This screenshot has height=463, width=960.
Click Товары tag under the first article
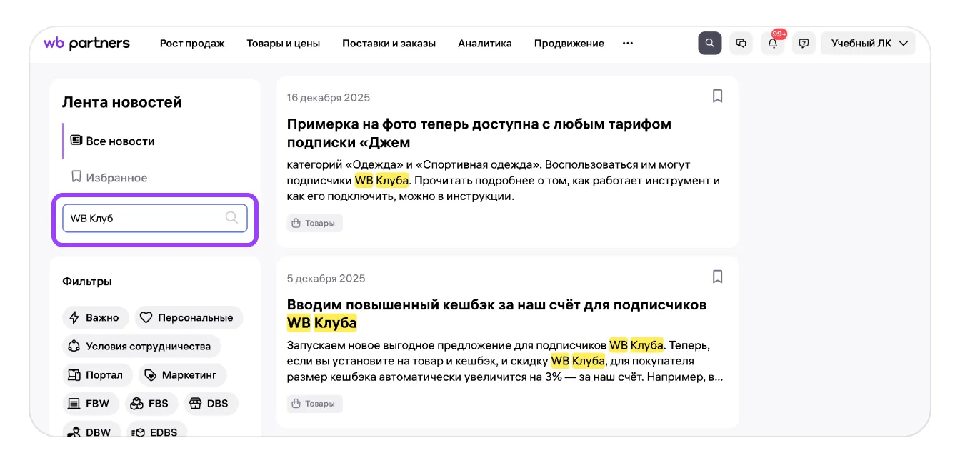[x=314, y=224]
